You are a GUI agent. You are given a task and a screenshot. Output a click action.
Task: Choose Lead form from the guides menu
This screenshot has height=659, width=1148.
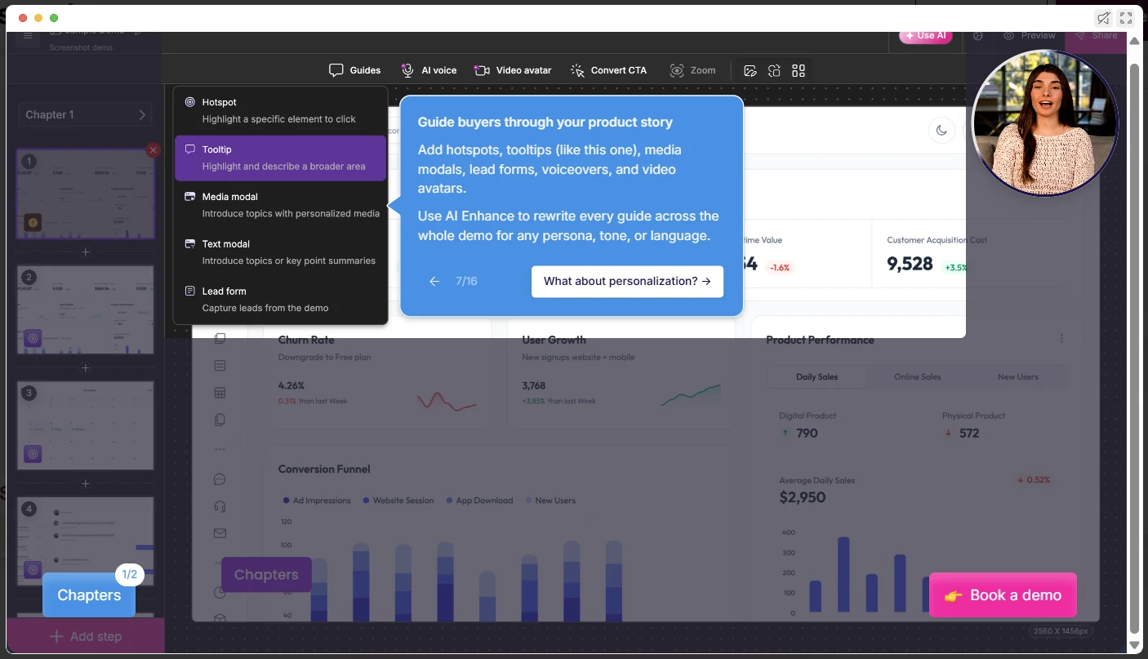tap(280, 299)
